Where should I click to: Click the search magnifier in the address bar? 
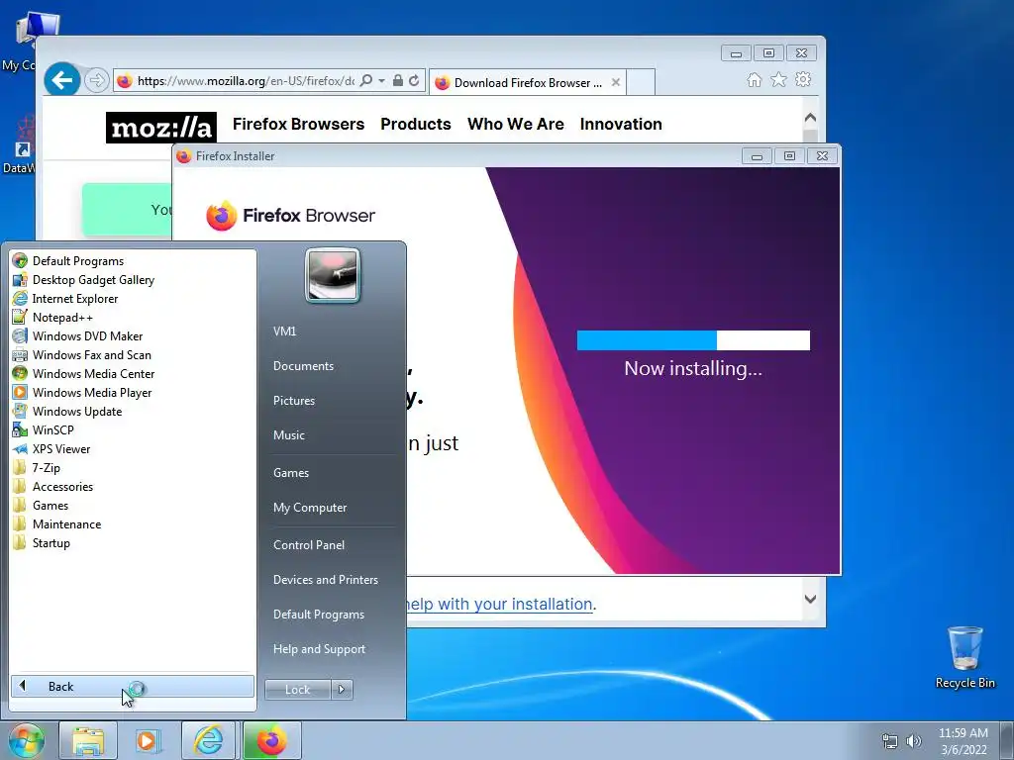(366, 81)
